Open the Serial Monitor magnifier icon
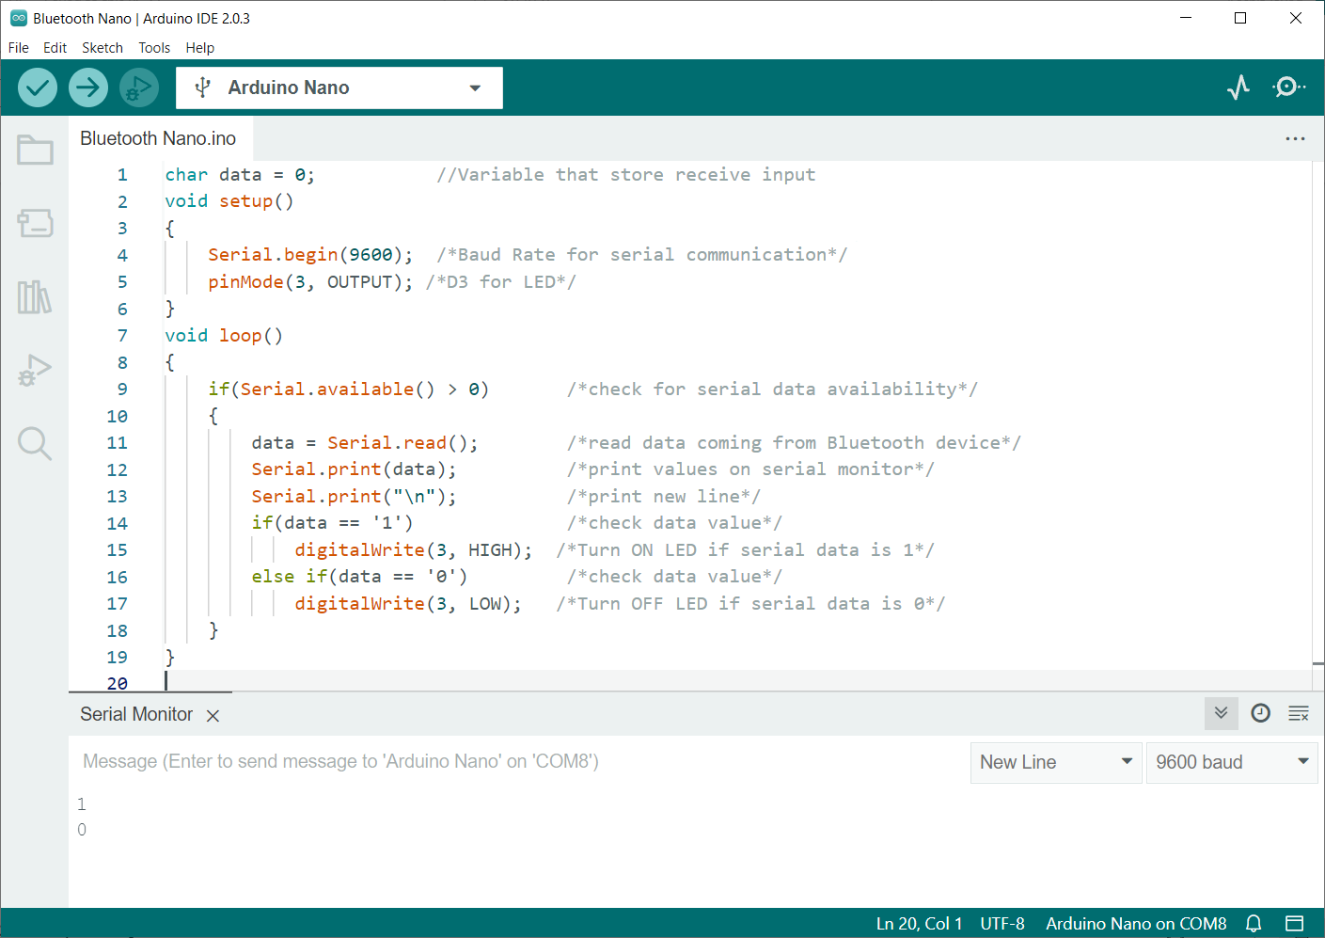The image size is (1325, 938). click(1288, 87)
